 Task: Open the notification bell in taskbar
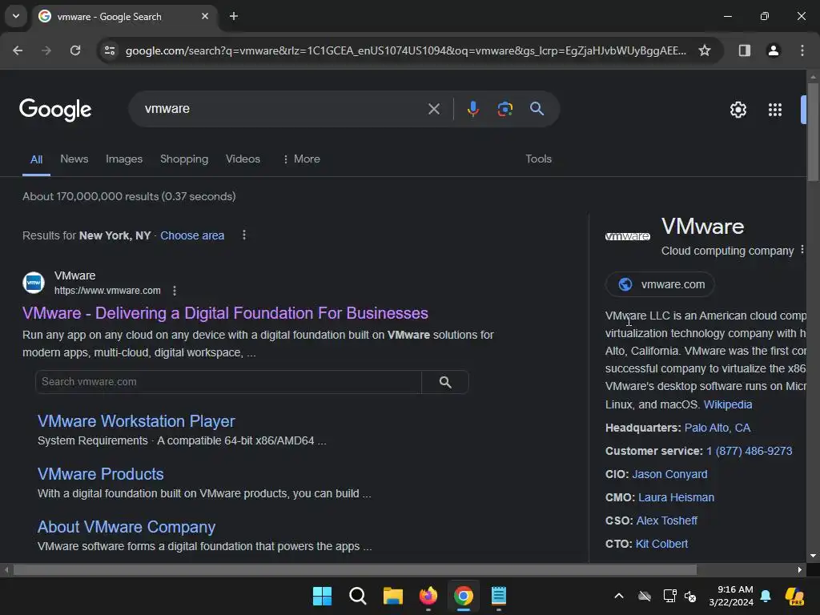766,596
